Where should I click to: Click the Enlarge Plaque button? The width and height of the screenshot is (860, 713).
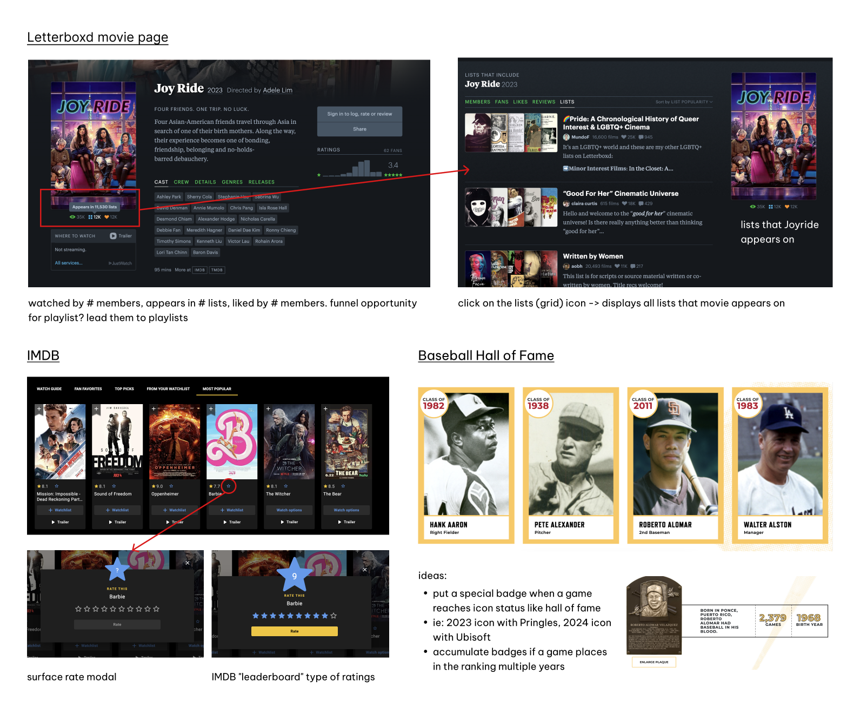tap(654, 662)
